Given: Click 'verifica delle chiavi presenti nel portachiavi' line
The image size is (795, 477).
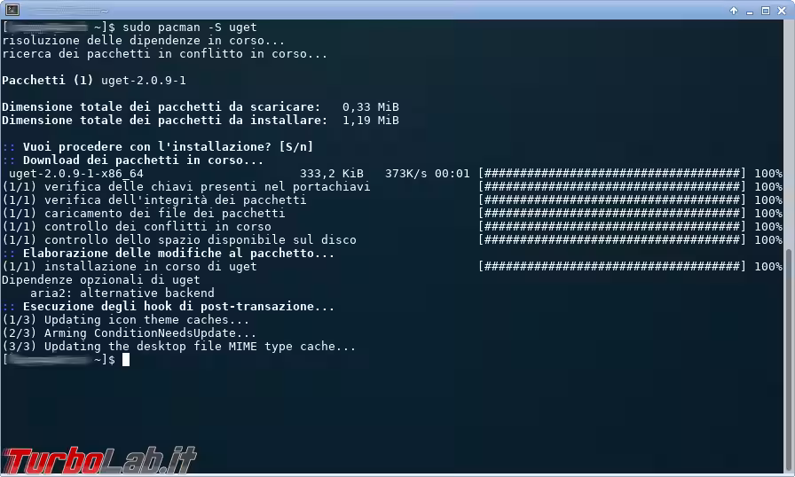Looking at the screenshot, I should (x=186, y=187).
